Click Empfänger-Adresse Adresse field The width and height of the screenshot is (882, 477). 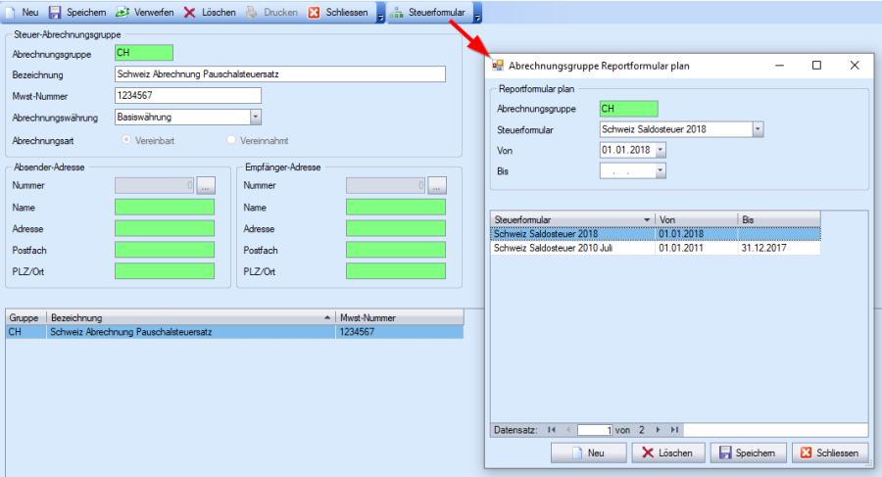(x=396, y=228)
